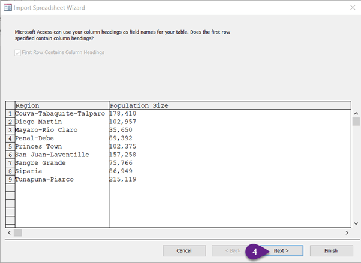Click the vertical scrollbar up arrow
The width and height of the screenshot is (361, 263).
(x=356, y=113)
